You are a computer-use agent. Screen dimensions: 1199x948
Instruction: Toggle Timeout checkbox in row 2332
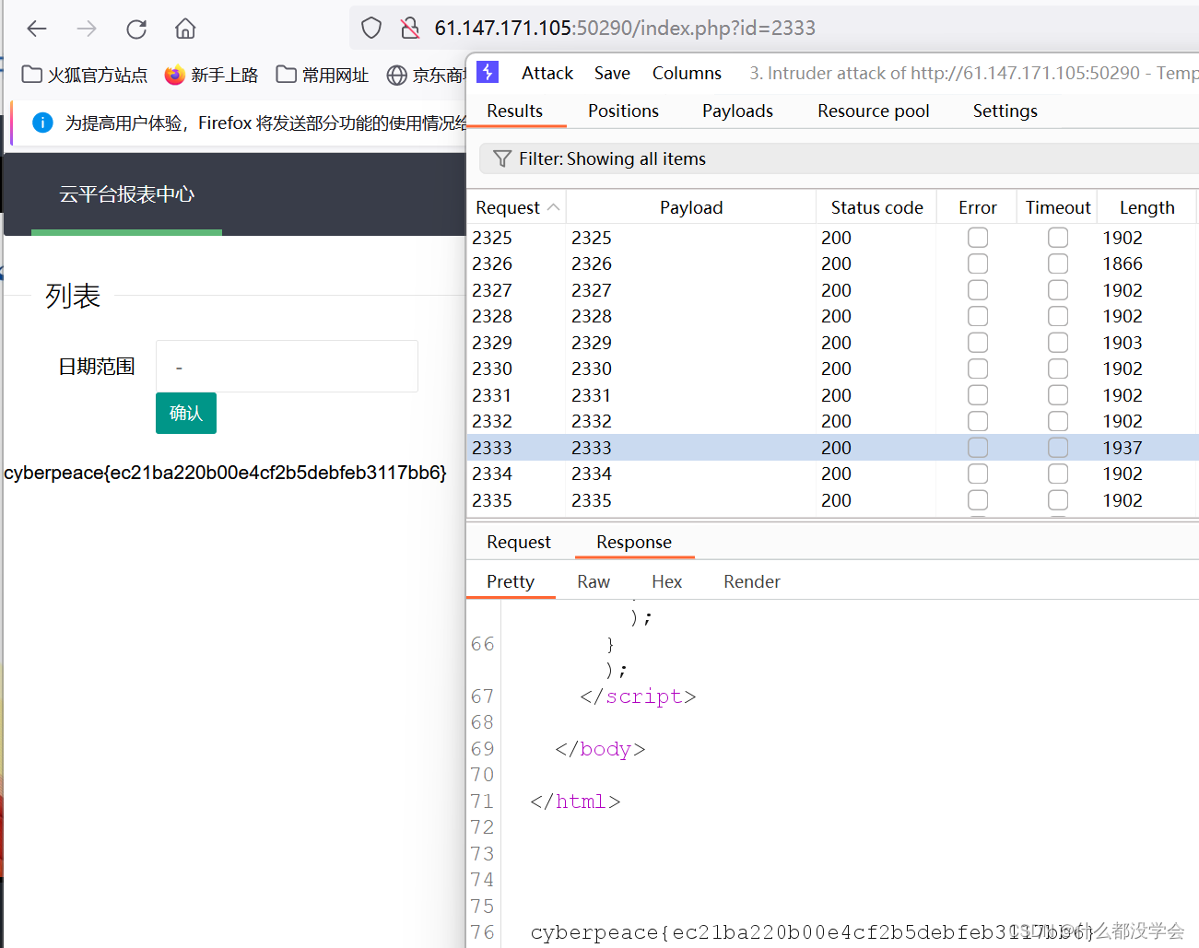(x=1058, y=421)
